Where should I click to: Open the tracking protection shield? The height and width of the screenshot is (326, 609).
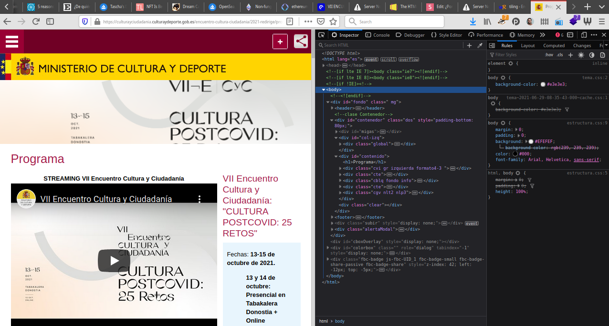85,21
